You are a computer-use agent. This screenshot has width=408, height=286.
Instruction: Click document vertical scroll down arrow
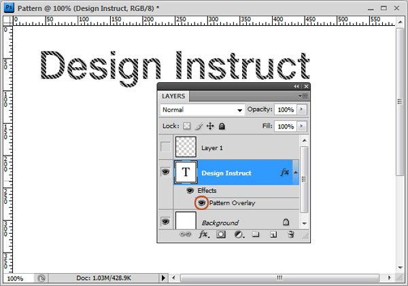tap(400, 268)
